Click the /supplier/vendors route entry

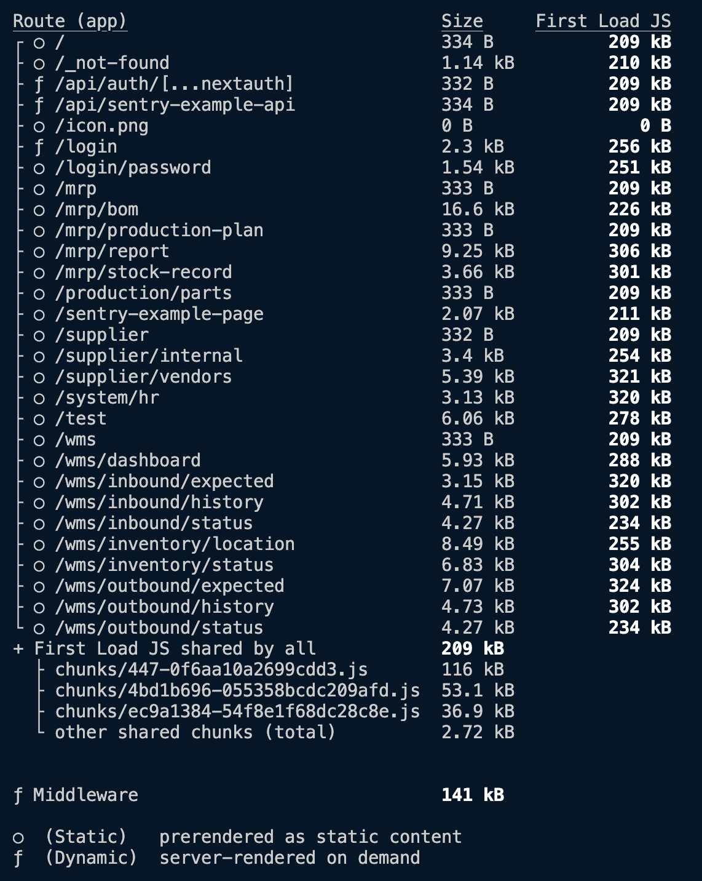143,377
